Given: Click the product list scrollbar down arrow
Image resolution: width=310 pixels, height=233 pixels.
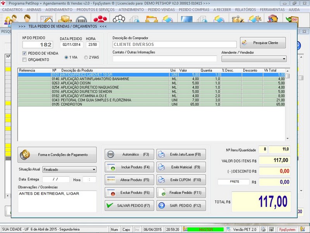Looking at the screenshot, I should [288, 139].
